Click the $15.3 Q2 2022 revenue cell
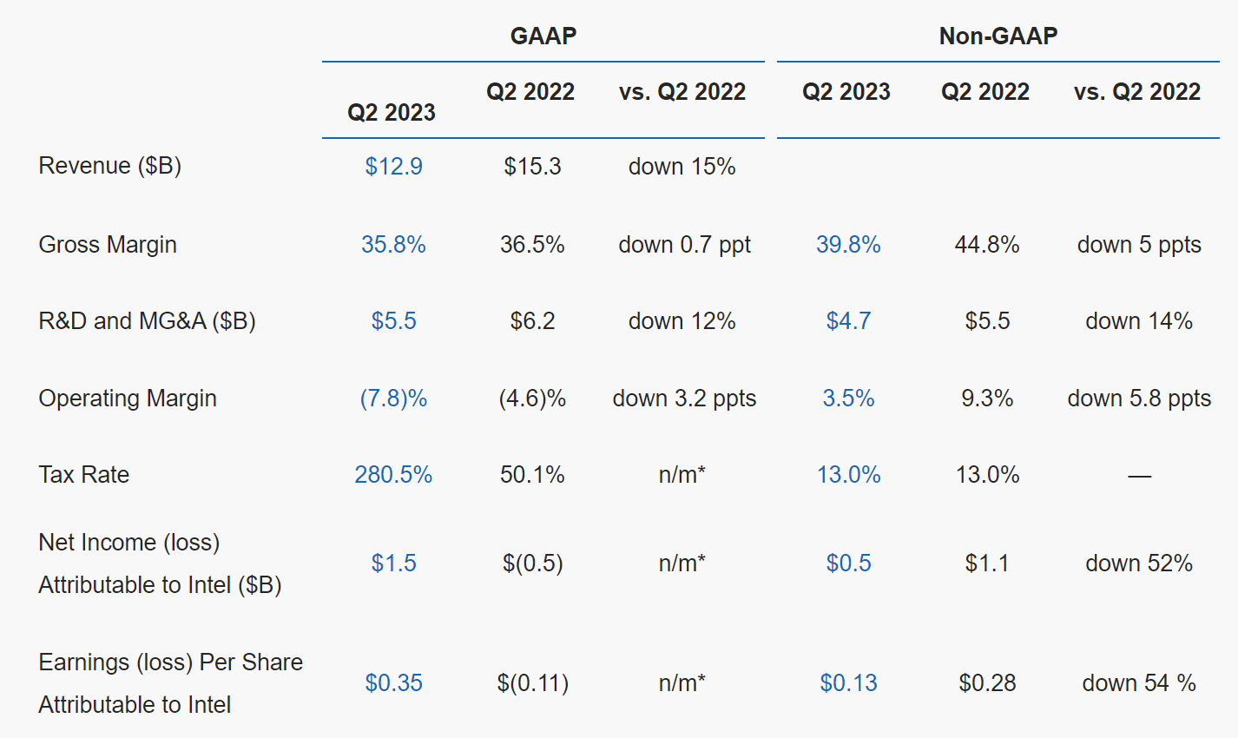Viewport: 1238px width, 738px height. click(x=532, y=167)
